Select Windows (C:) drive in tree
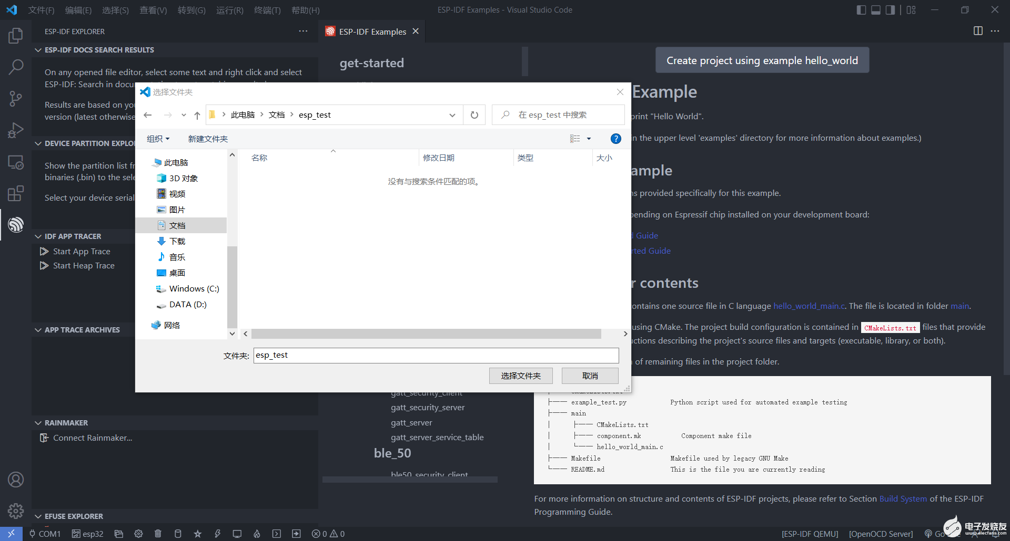Image resolution: width=1010 pixels, height=541 pixels. [x=187, y=288]
